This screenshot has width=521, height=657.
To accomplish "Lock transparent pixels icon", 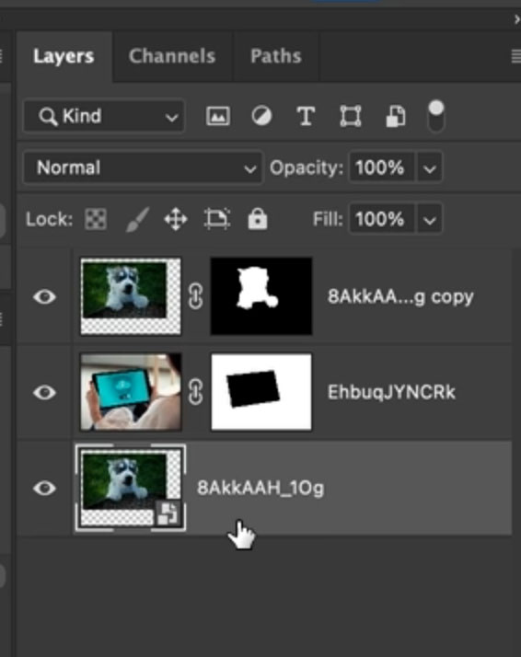I will click(96, 219).
